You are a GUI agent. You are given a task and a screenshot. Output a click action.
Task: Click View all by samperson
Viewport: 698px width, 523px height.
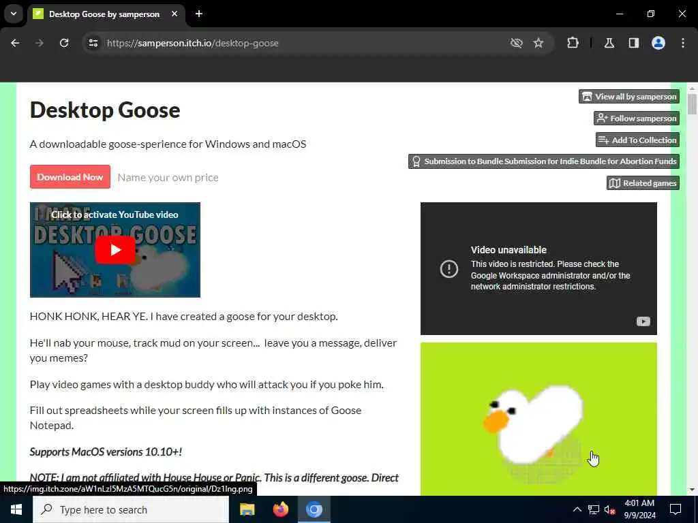coord(629,97)
